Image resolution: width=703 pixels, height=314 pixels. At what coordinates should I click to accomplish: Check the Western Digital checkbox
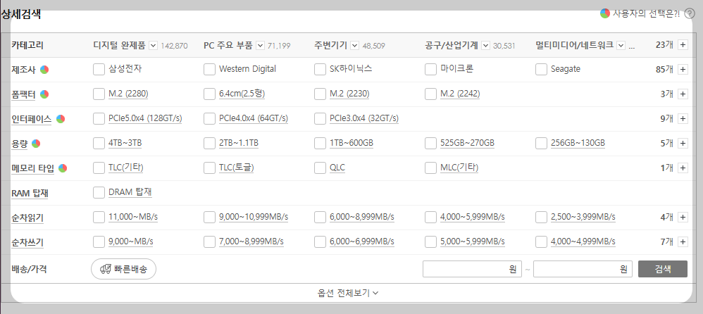tap(209, 70)
